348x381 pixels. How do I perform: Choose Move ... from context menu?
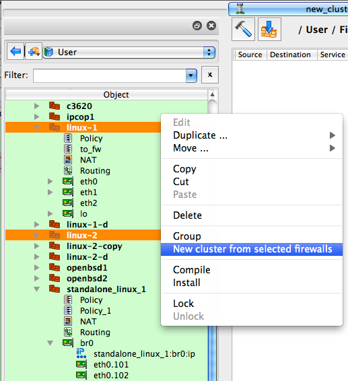coord(252,148)
